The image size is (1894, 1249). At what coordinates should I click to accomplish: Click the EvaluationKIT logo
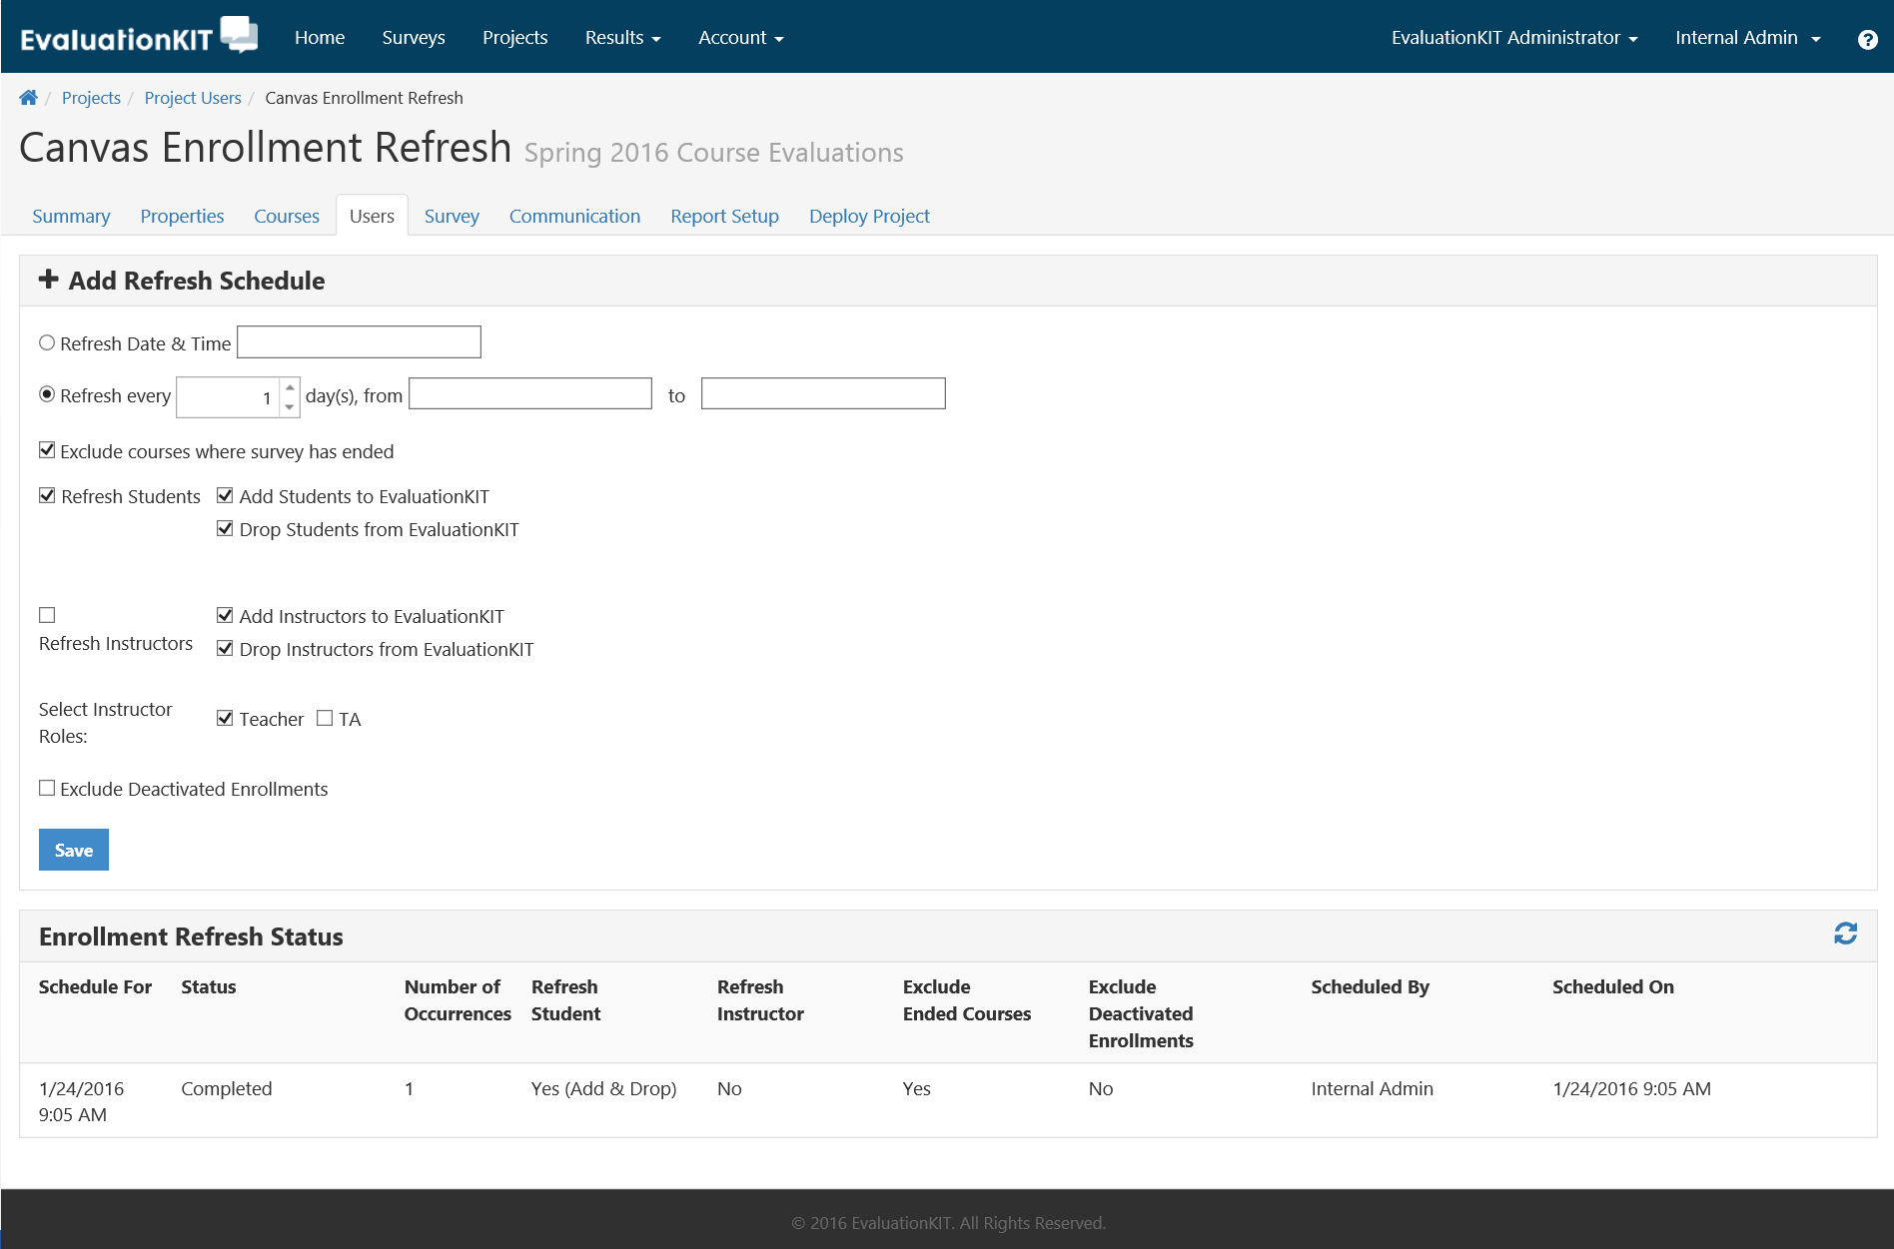point(139,37)
